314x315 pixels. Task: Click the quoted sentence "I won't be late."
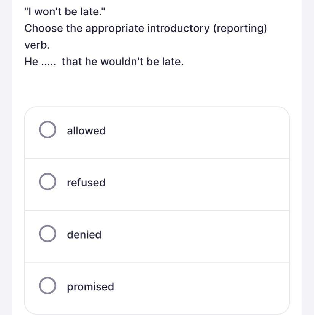point(65,11)
